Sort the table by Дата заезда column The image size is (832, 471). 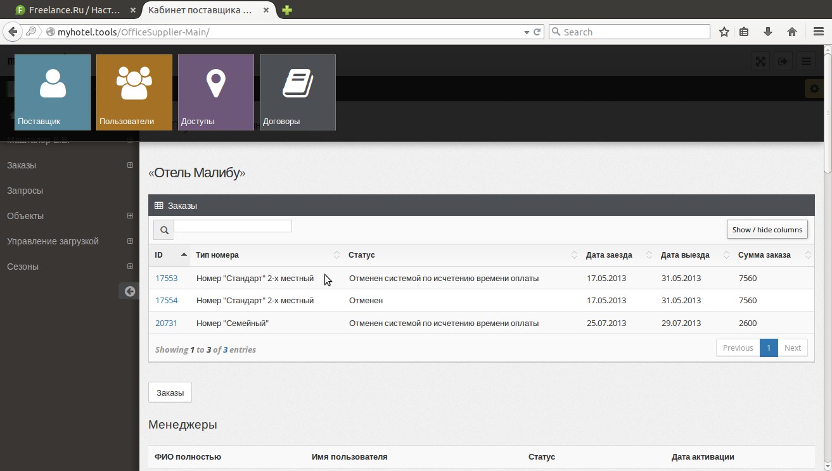pyautogui.click(x=618, y=255)
